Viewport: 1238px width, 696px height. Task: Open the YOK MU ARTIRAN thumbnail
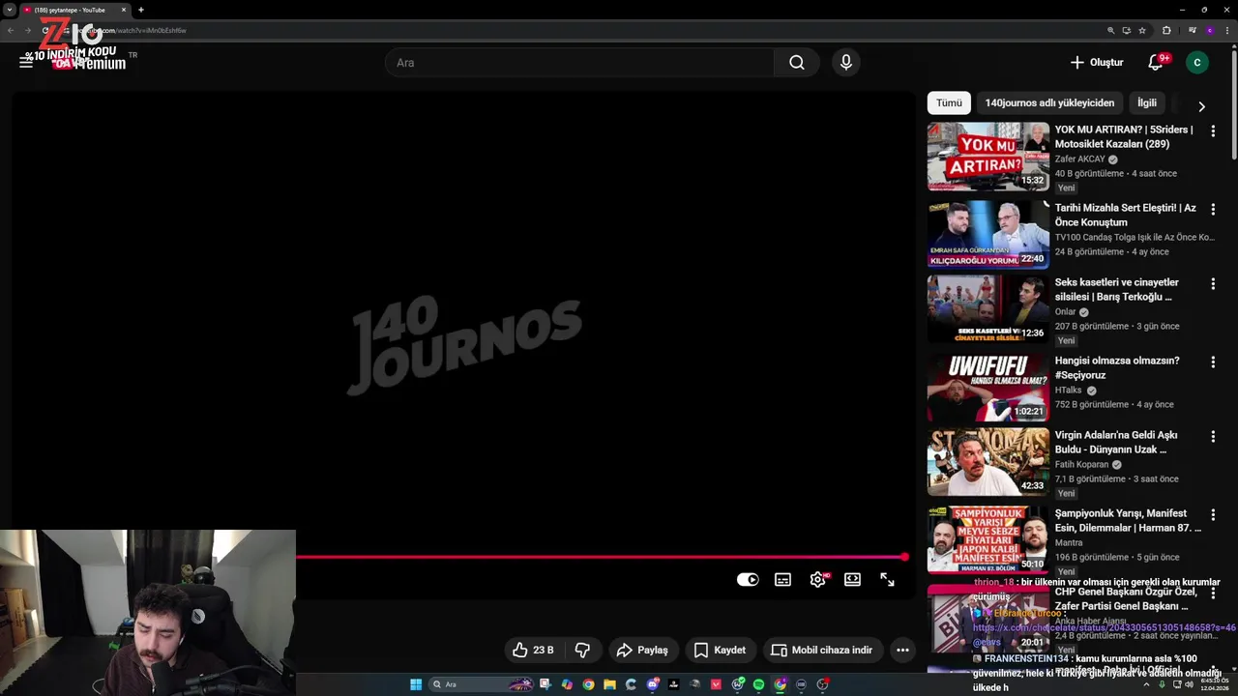tap(987, 156)
